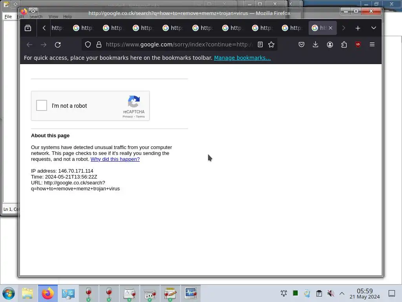402x302 pixels.
Task: Expand the list all tabs dropdown
Action: click(x=374, y=28)
